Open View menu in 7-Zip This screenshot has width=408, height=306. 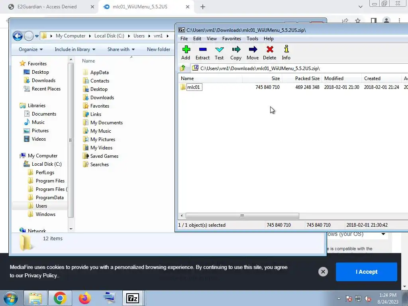[212, 39]
